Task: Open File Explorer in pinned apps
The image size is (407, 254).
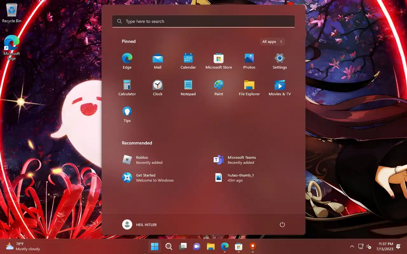Action: point(249,88)
